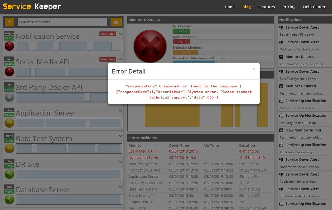332x210 pixels.
Task: Click the green check icon of DR Site
Action: click(9, 174)
